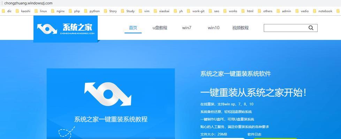The height and width of the screenshot is (139, 341).
Task: Click the 系统之家一键重装系统教程 video thumbnail
Action: point(111,104)
